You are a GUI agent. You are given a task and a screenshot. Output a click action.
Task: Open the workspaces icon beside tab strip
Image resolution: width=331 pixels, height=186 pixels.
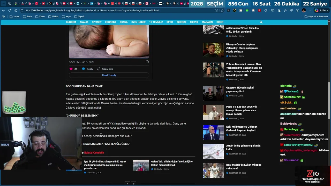coord(10,4)
